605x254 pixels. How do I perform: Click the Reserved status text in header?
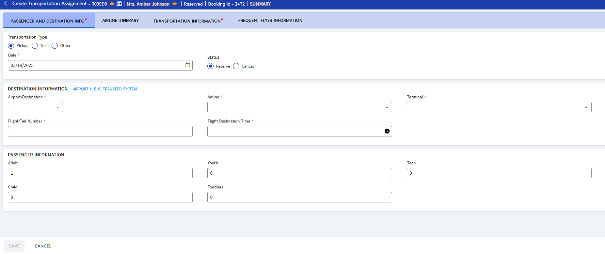pos(193,4)
